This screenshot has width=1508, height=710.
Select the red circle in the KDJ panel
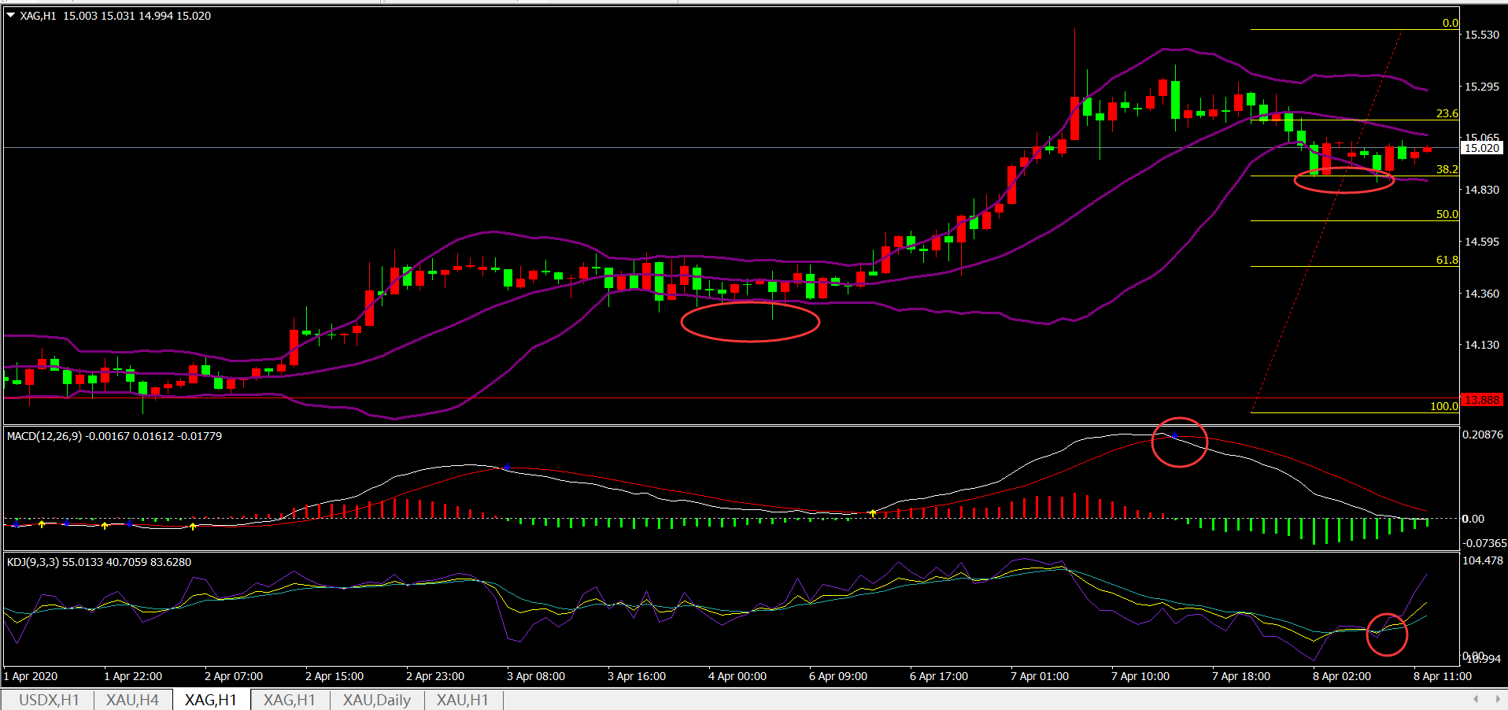[1386, 634]
